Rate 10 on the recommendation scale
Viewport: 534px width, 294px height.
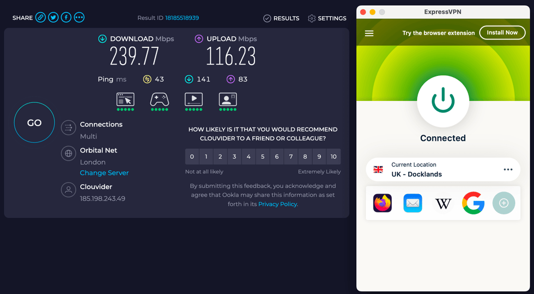coord(334,157)
